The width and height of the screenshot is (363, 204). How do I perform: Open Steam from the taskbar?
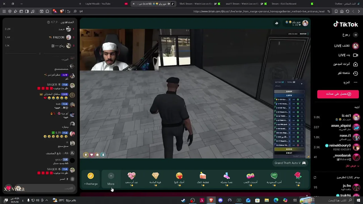[183, 200]
